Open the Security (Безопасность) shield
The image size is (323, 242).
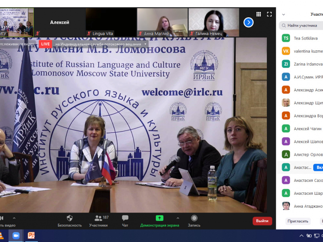tap(69, 221)
